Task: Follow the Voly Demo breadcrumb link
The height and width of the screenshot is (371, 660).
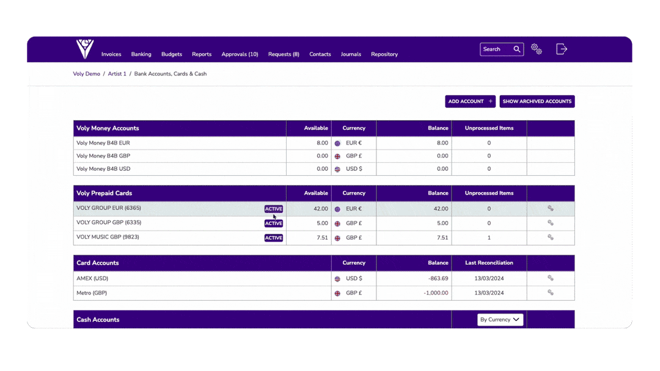Action: [x=86, y=73]
